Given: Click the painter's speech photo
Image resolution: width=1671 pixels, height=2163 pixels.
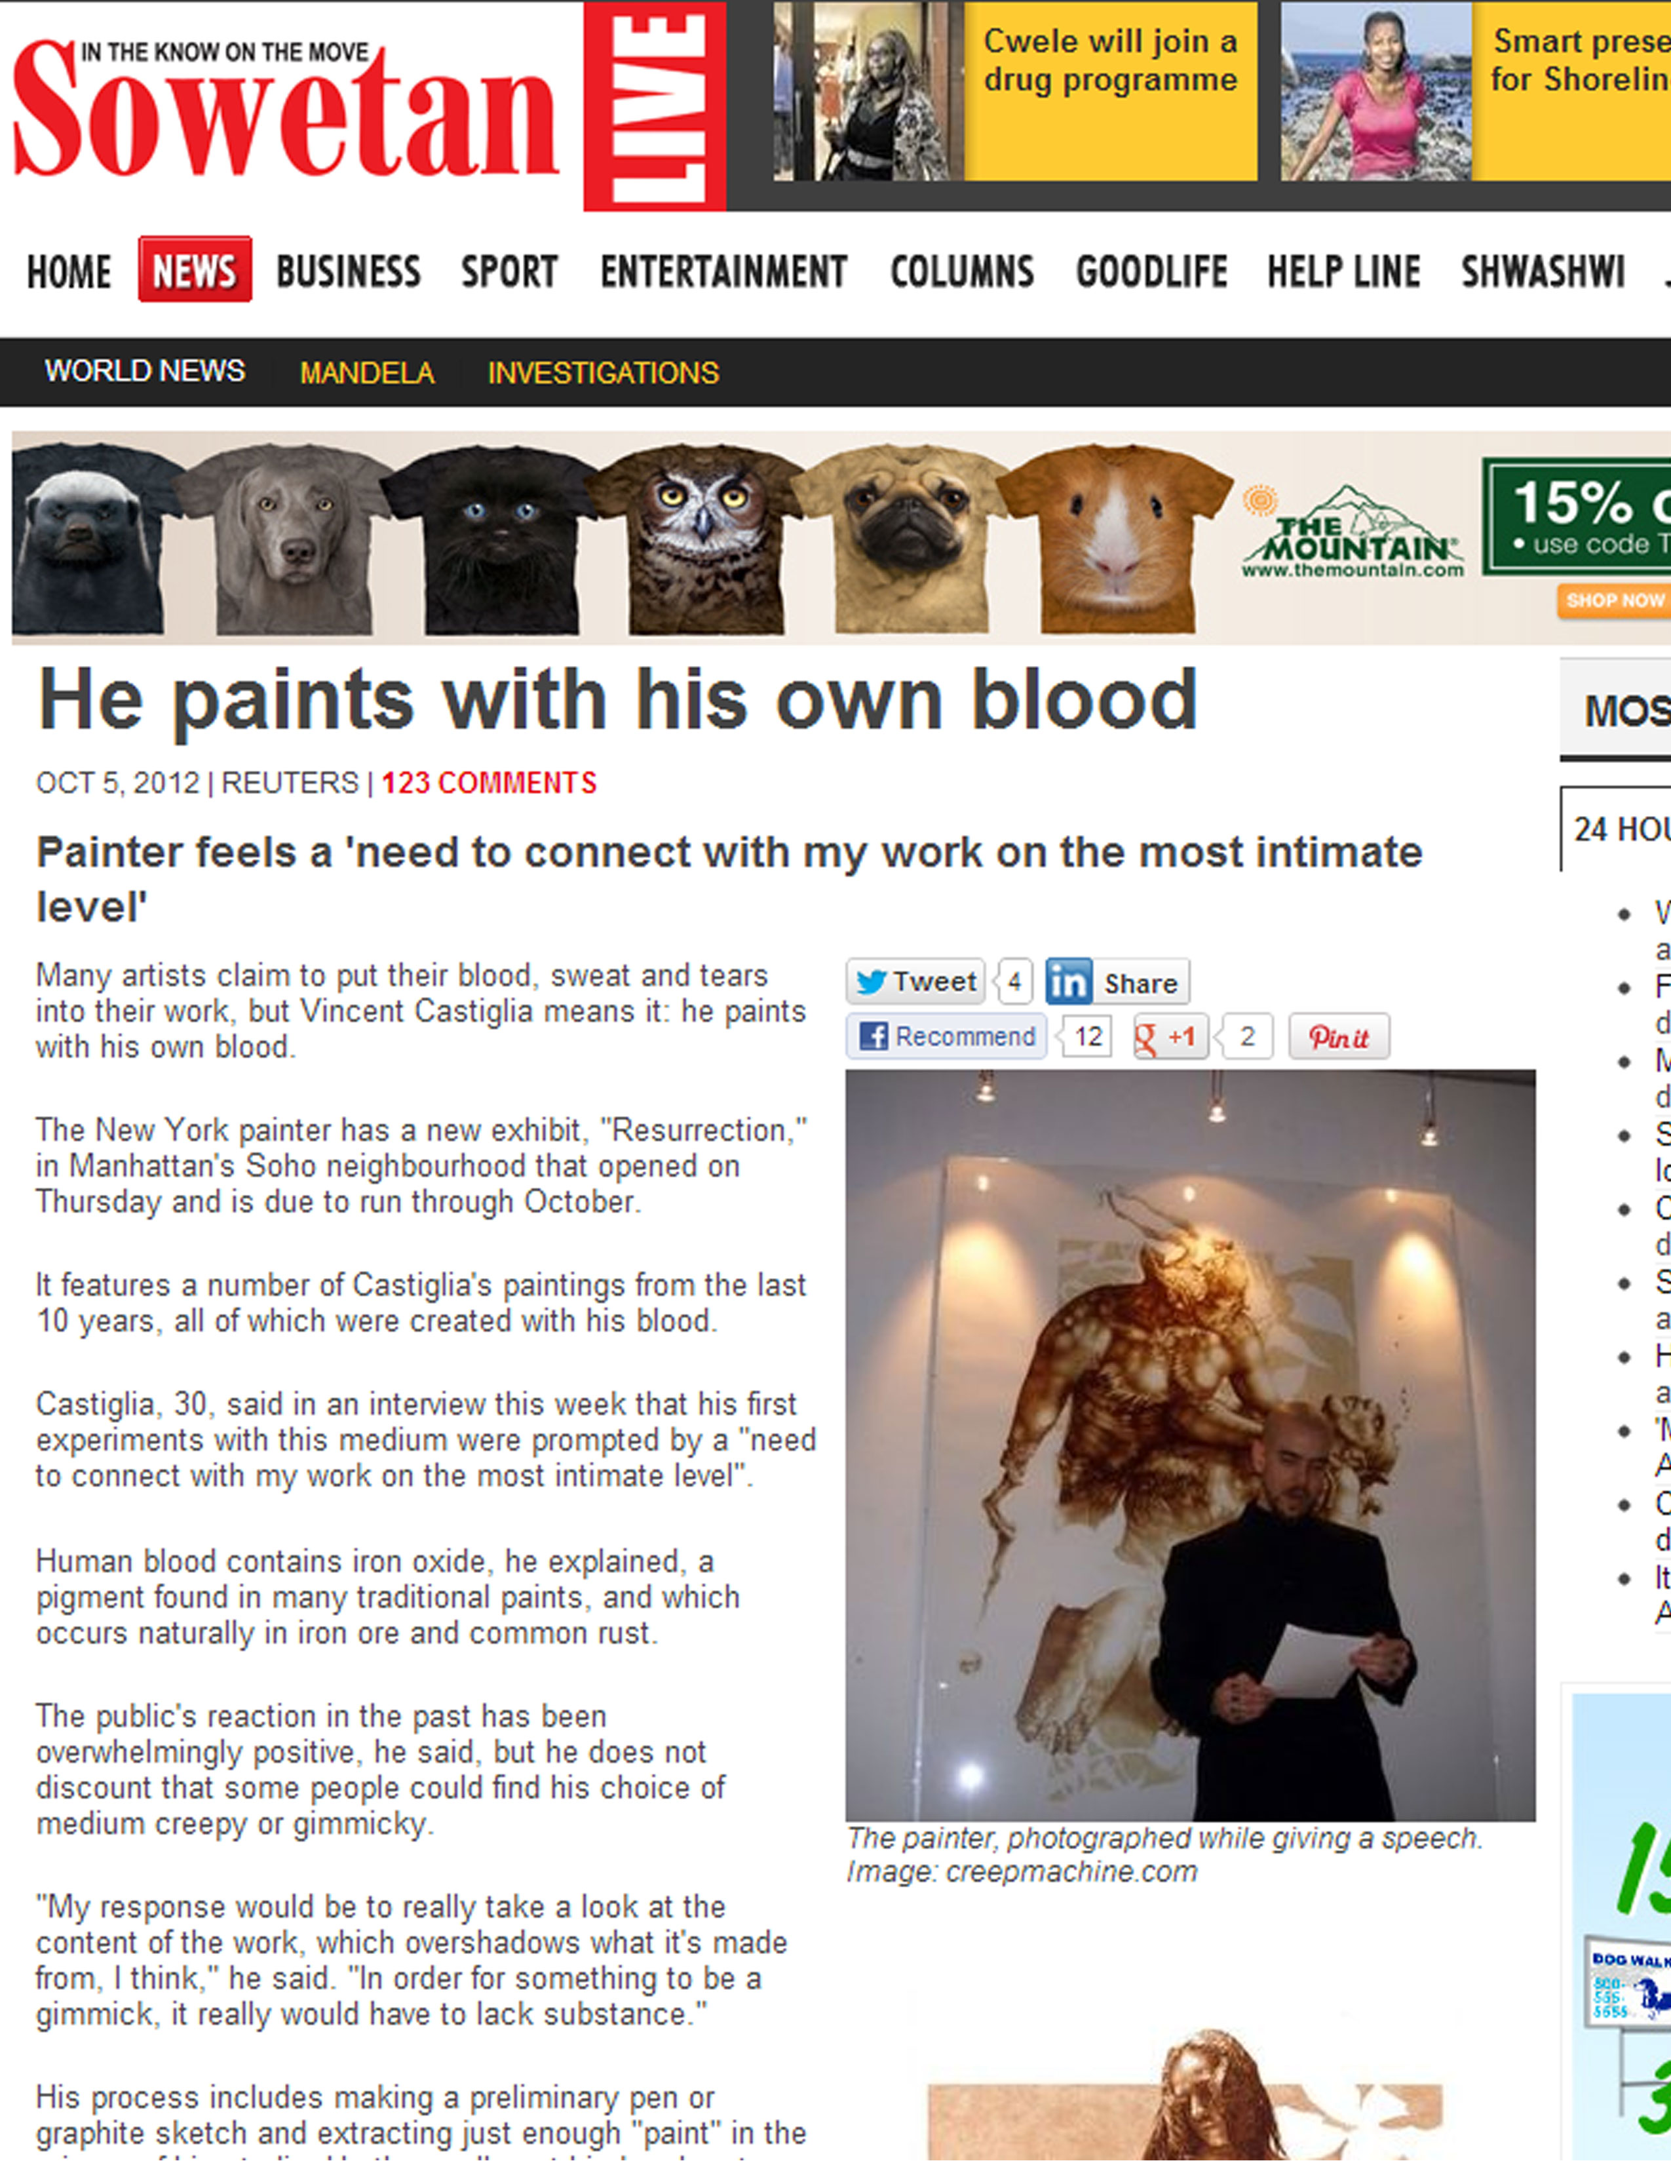Looking at the screenshot, I should (1190, 1445).
